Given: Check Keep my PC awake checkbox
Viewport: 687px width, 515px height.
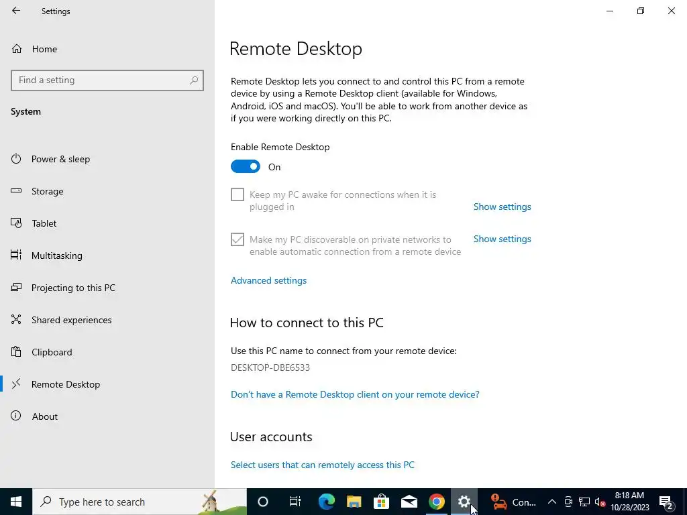Looking at the screenshot, I should (x=237, y=194).
